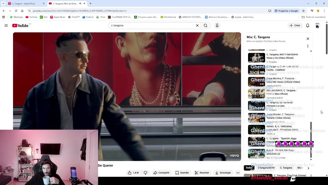Open the Drive bookmark
Viewport: 328px width, 185px height.
click(101, 17)
